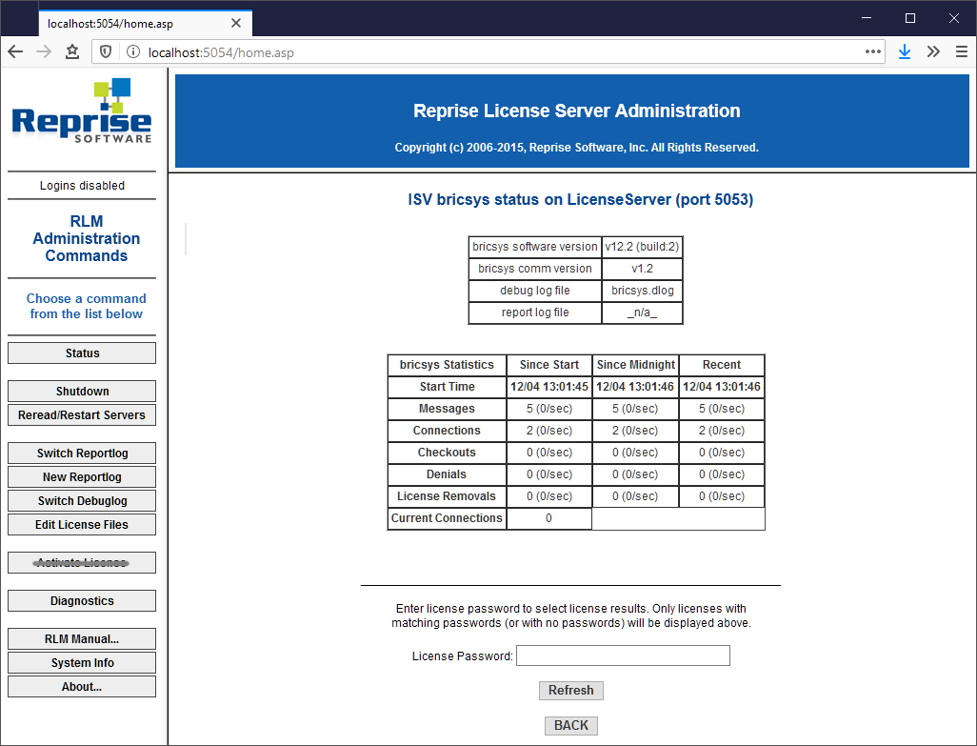The image size is (977, 746).
Task: Click the System Info button
Action: tap(82, 662)
